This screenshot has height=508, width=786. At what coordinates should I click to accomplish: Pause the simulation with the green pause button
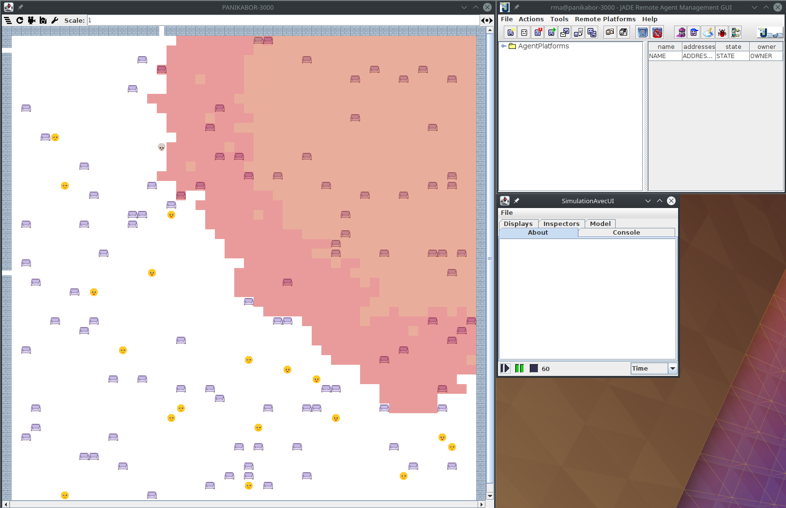[519, 369]
